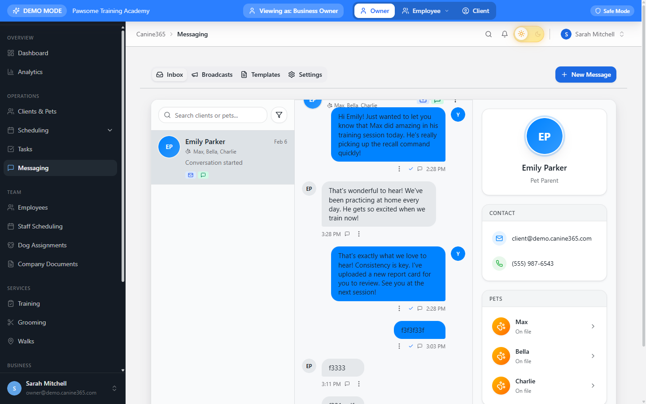Open the Emily Parker conversation

[x=223, y=157]
